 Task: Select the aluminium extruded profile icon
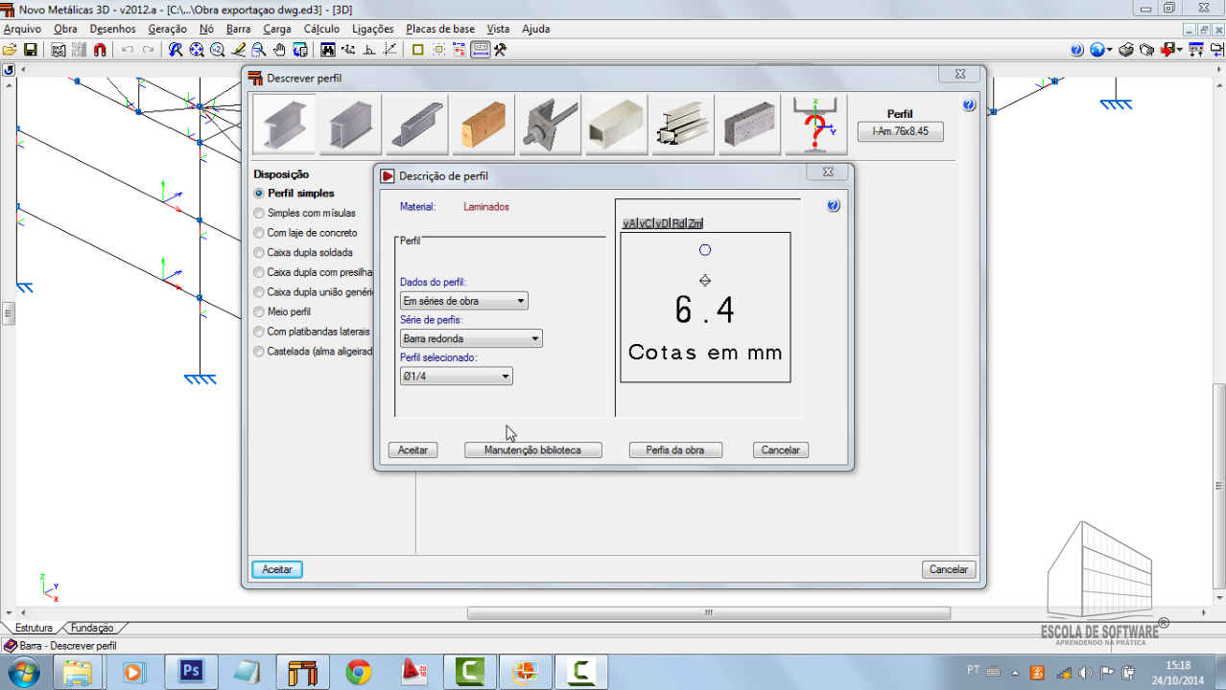pyautogui.click(x=682, y=125)
